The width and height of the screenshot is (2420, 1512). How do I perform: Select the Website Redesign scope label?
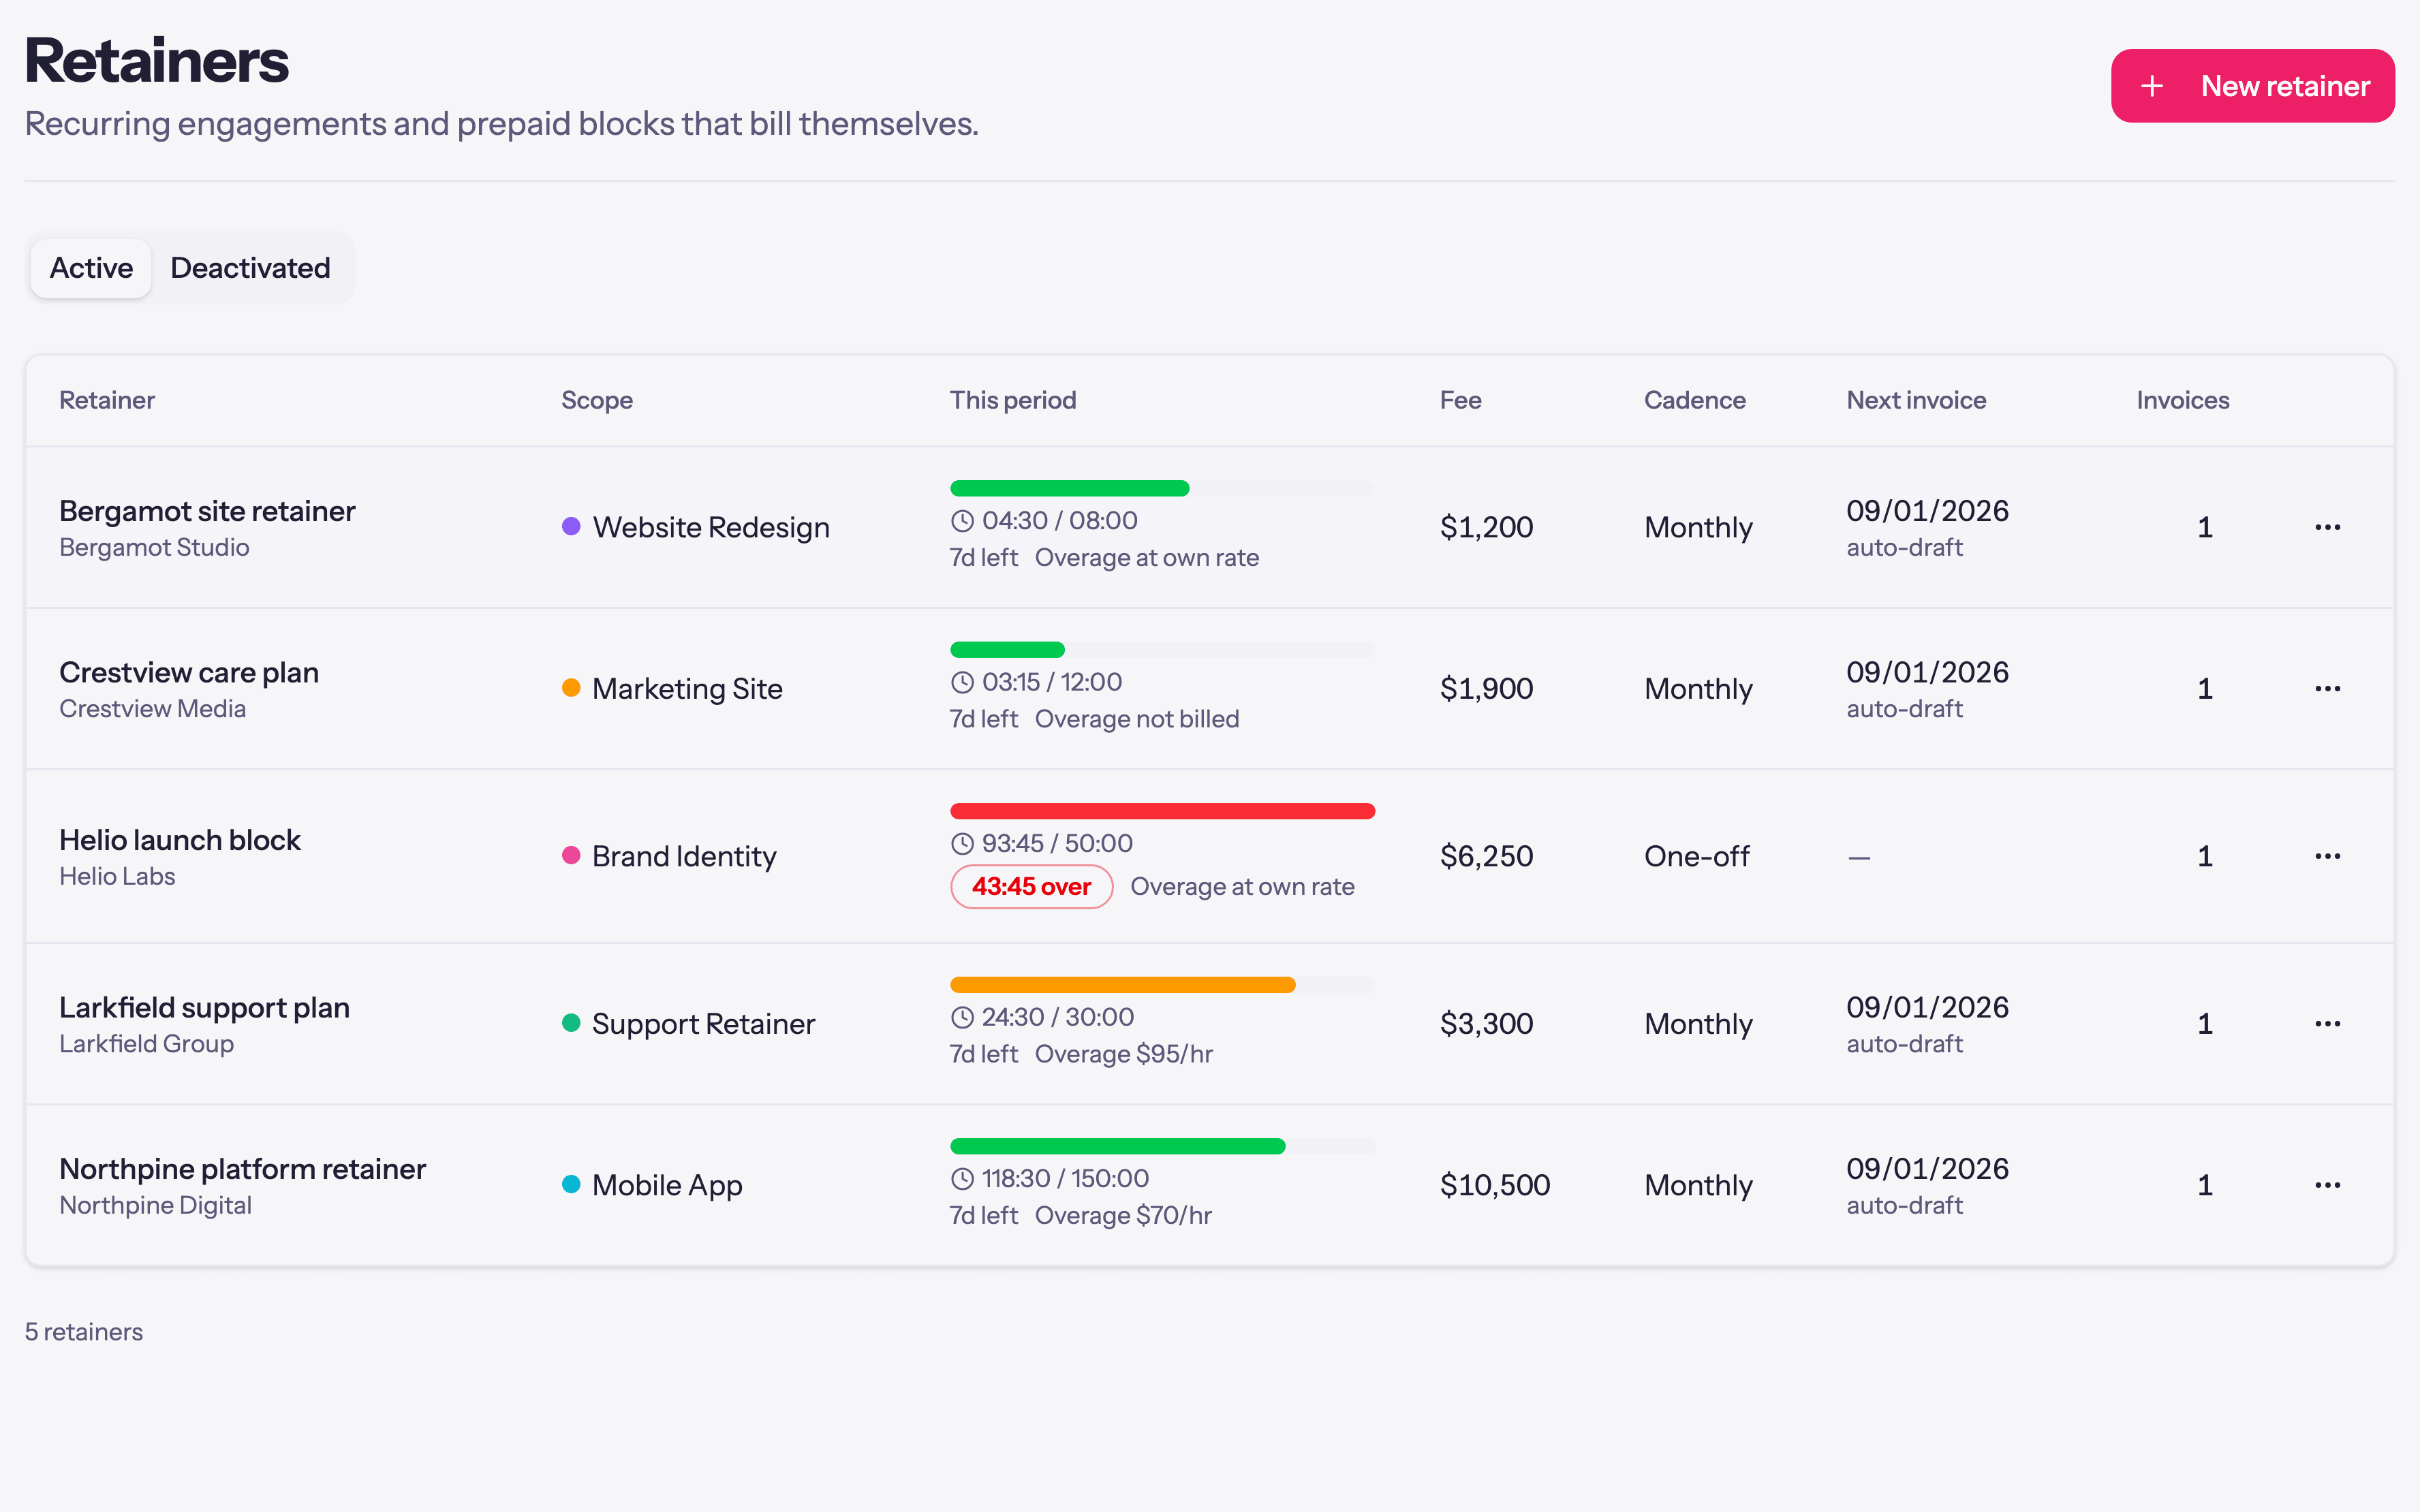click(x=711, y=527)
